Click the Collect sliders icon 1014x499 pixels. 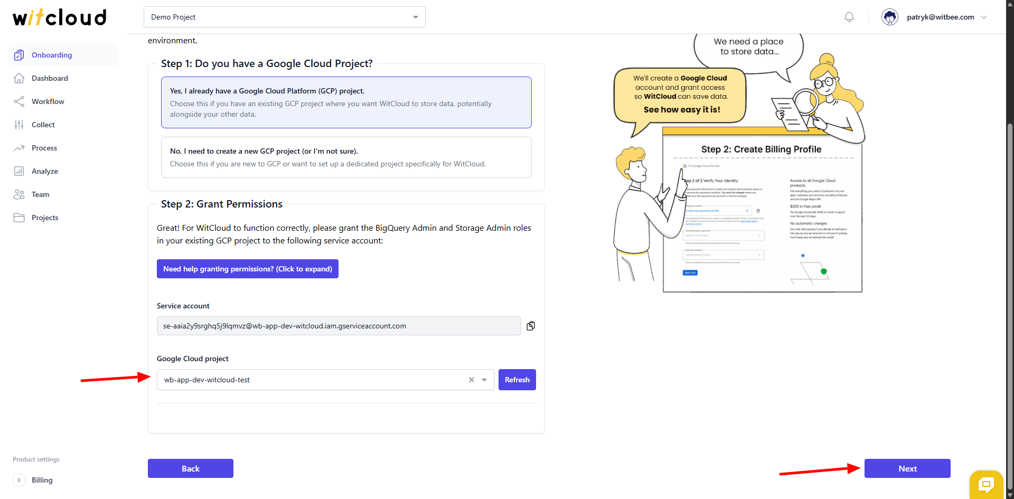[19, 125]
